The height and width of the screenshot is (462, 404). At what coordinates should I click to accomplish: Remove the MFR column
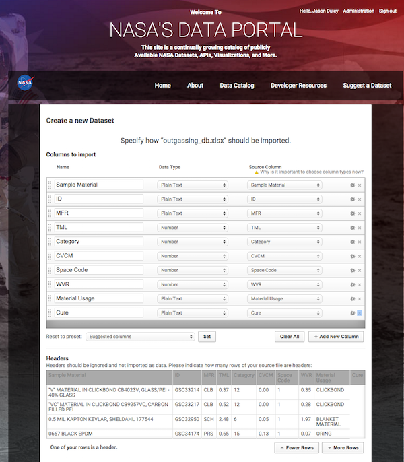pyautogui.click(x=360, y=213)
